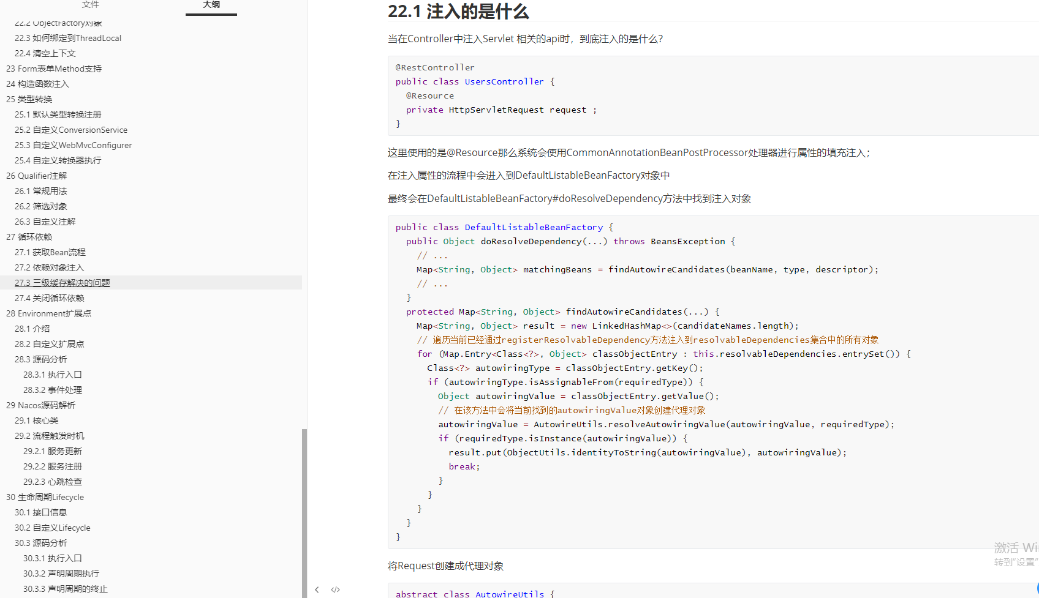The image size is (1039, 598).
Task: Collapse the sidebar with the left chevron
Action: 317,589
